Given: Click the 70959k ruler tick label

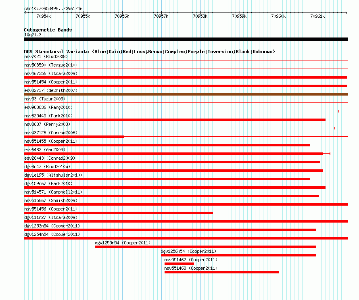Looking at the screenshot, I should coord(239,16).
